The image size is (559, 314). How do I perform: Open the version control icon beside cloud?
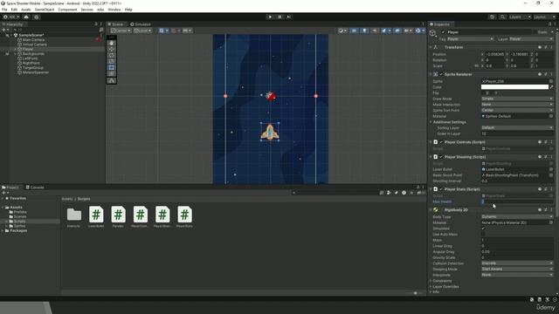coord(37,17)
